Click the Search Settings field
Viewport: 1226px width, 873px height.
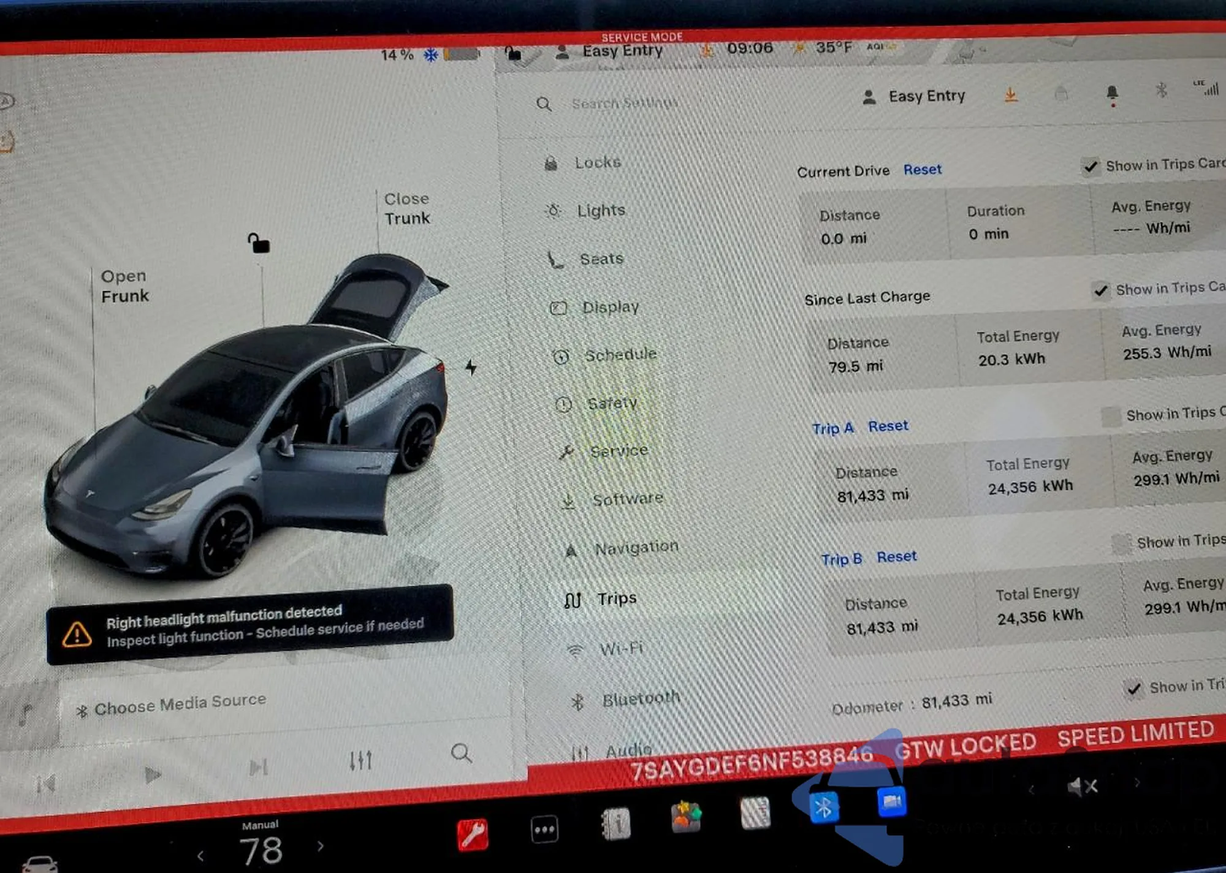(624, 103)
